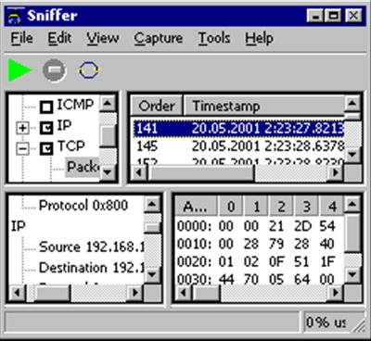Select packet row 145 in the list
The image size is (371, 341).
pos(238,146)
